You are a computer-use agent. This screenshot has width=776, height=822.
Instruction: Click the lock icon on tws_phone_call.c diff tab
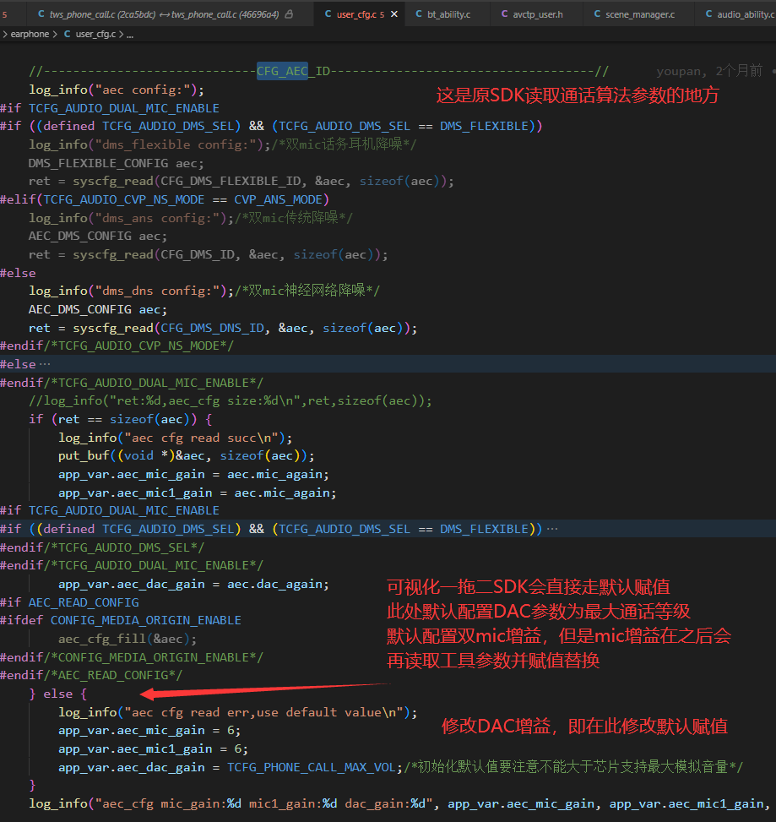pyautogui.click(x=289, y=14)
